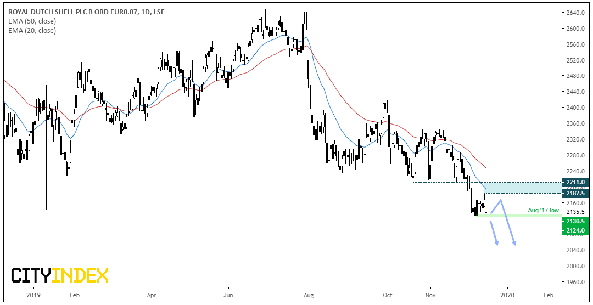Click the Nov date label

click(x=430, y=295)
